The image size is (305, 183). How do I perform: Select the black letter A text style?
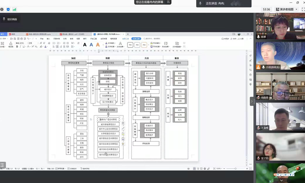point(85,45)
